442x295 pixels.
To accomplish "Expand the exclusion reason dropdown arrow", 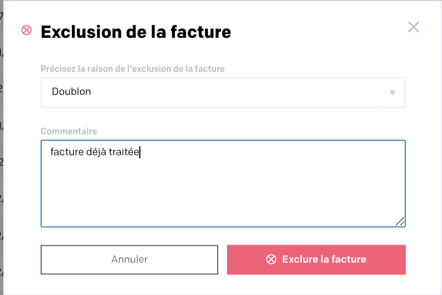I will [393, 93].
